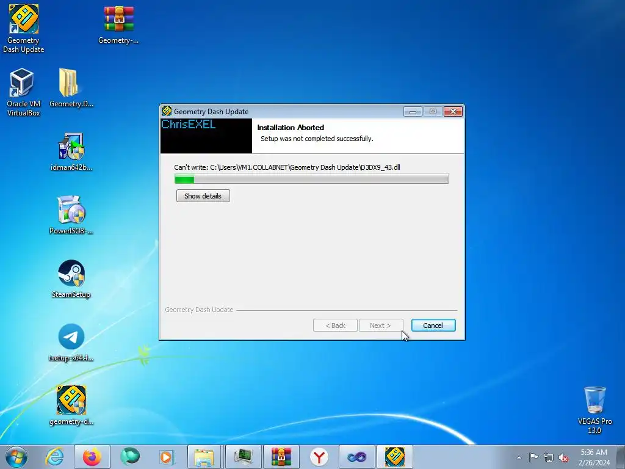Click the installation progress bar

coord(312,179)
